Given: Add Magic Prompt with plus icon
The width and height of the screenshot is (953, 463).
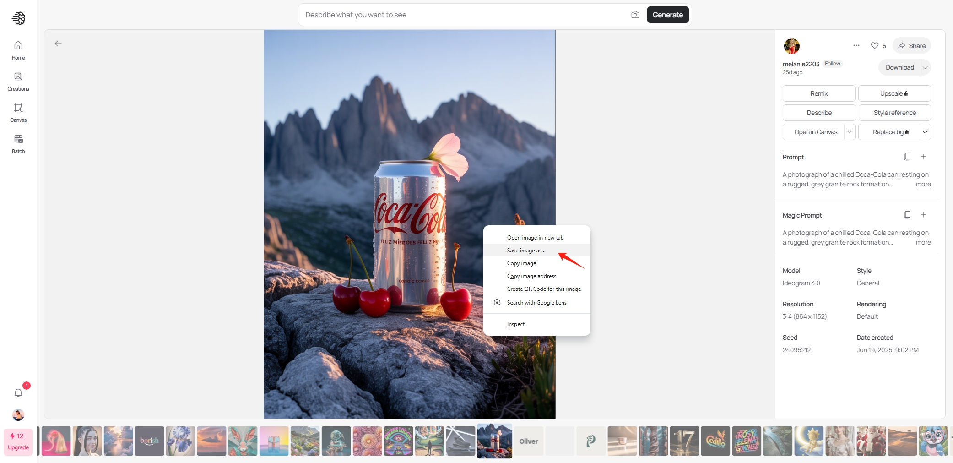Looking at the screenshot, I should pos(924,215).
